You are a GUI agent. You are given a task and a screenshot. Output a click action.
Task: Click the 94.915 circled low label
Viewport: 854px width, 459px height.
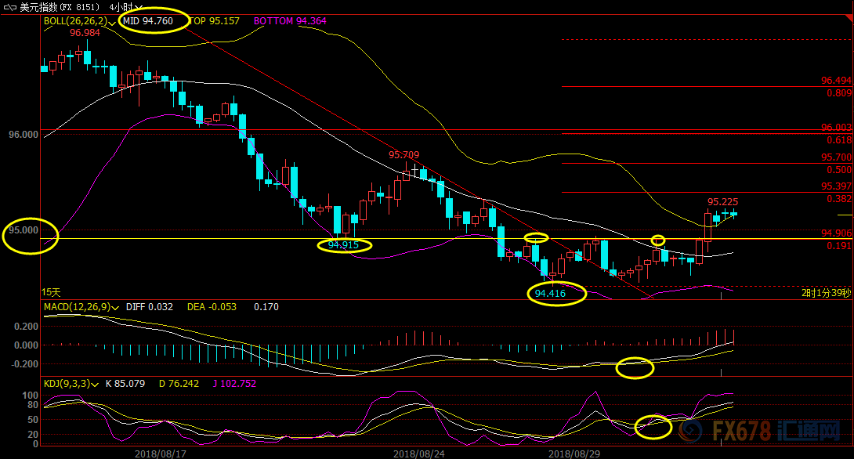[343, 245]
